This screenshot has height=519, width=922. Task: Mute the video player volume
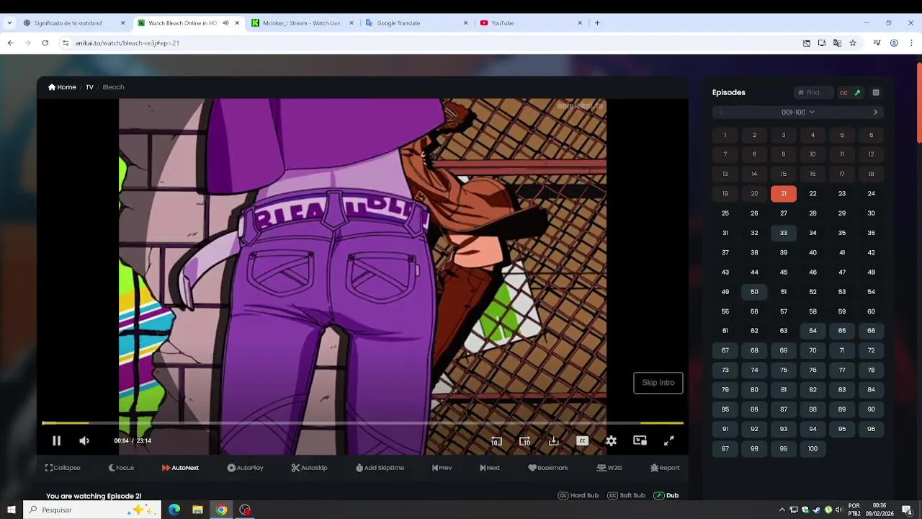click(84, 440)
